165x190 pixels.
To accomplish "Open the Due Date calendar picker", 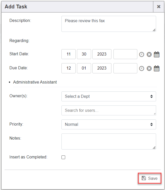I will (x=157, y=68).
